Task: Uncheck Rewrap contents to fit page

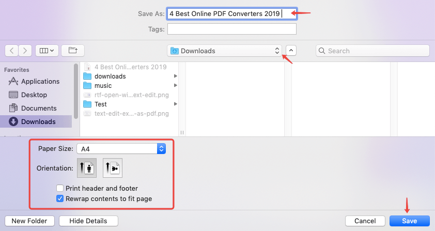Action: click(x=60, y=198)
